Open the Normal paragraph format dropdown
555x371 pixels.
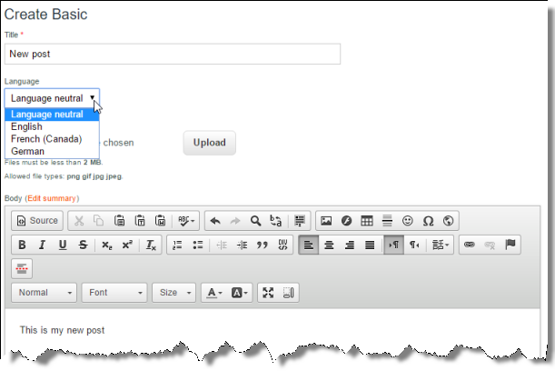(x=45, y=293)
